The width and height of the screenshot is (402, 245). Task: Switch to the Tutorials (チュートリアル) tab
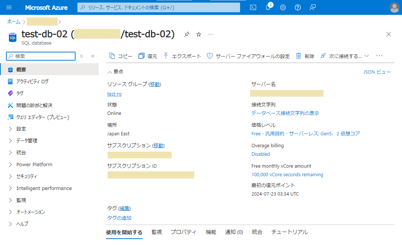(x=290, y=232)
